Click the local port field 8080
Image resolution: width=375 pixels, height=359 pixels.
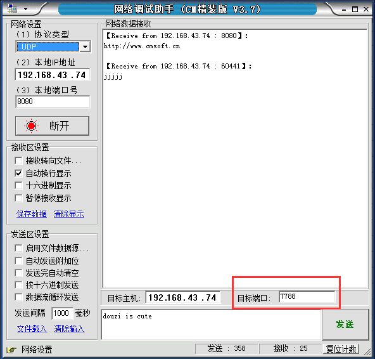[x=53, y=101]
